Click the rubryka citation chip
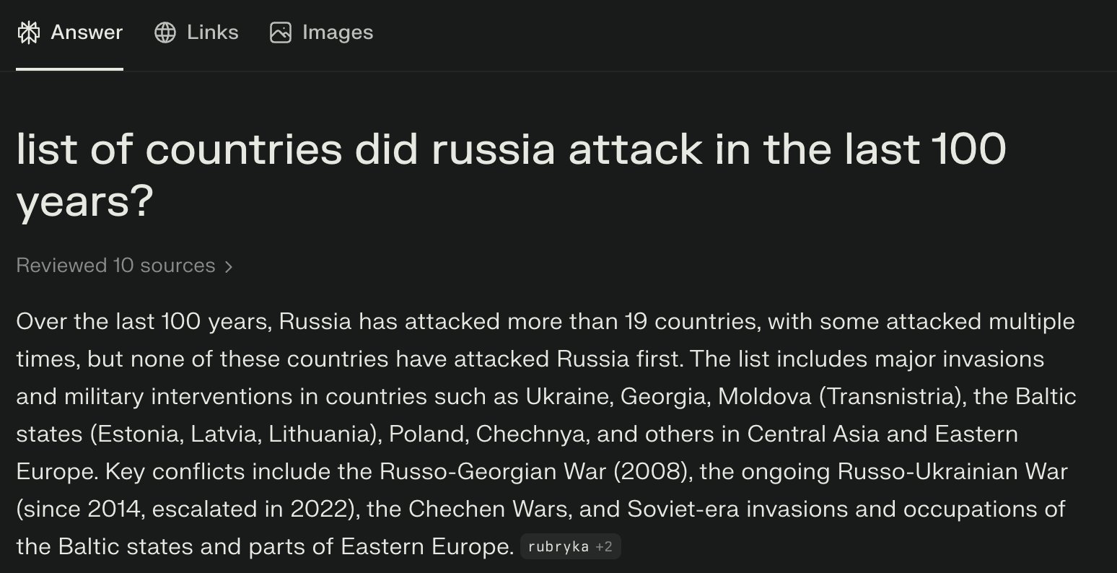 [558, 547]
